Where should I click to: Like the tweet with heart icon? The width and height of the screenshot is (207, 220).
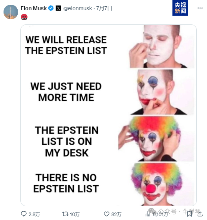106,214
